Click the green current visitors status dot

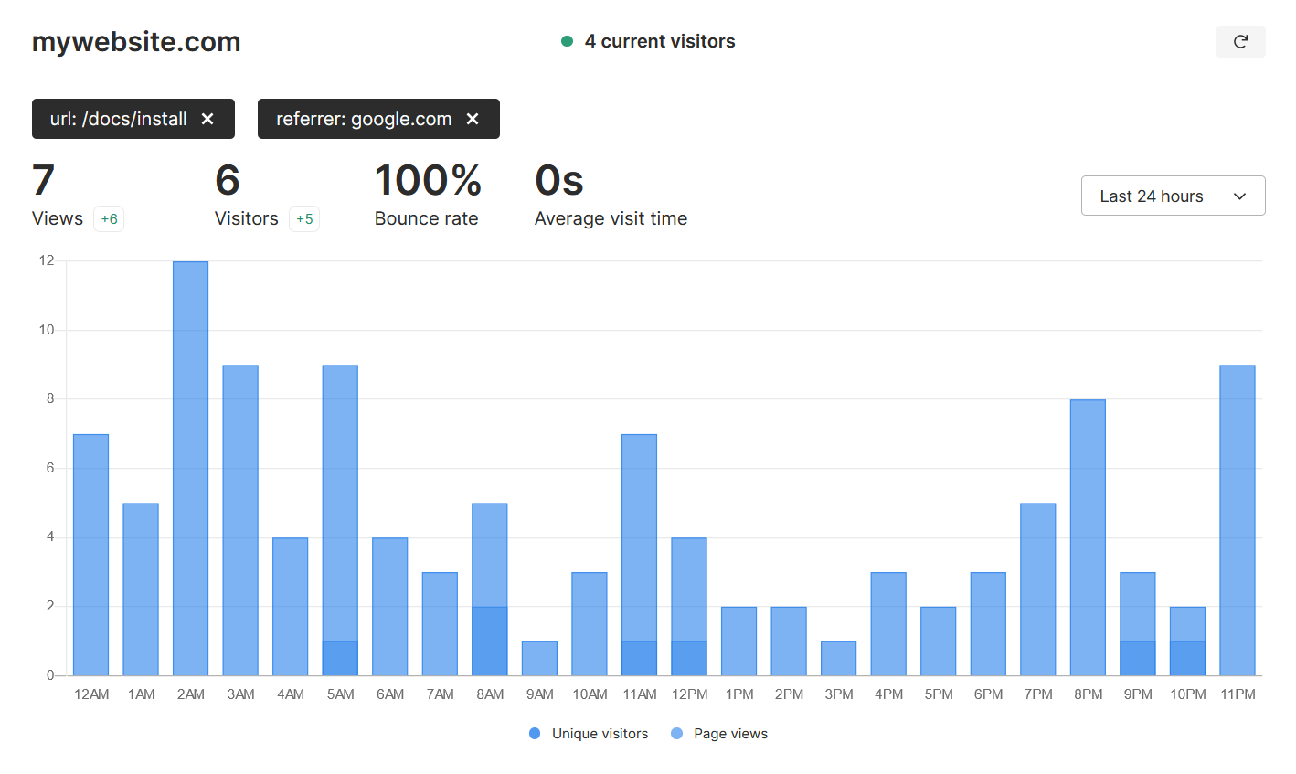coord(567,41)
